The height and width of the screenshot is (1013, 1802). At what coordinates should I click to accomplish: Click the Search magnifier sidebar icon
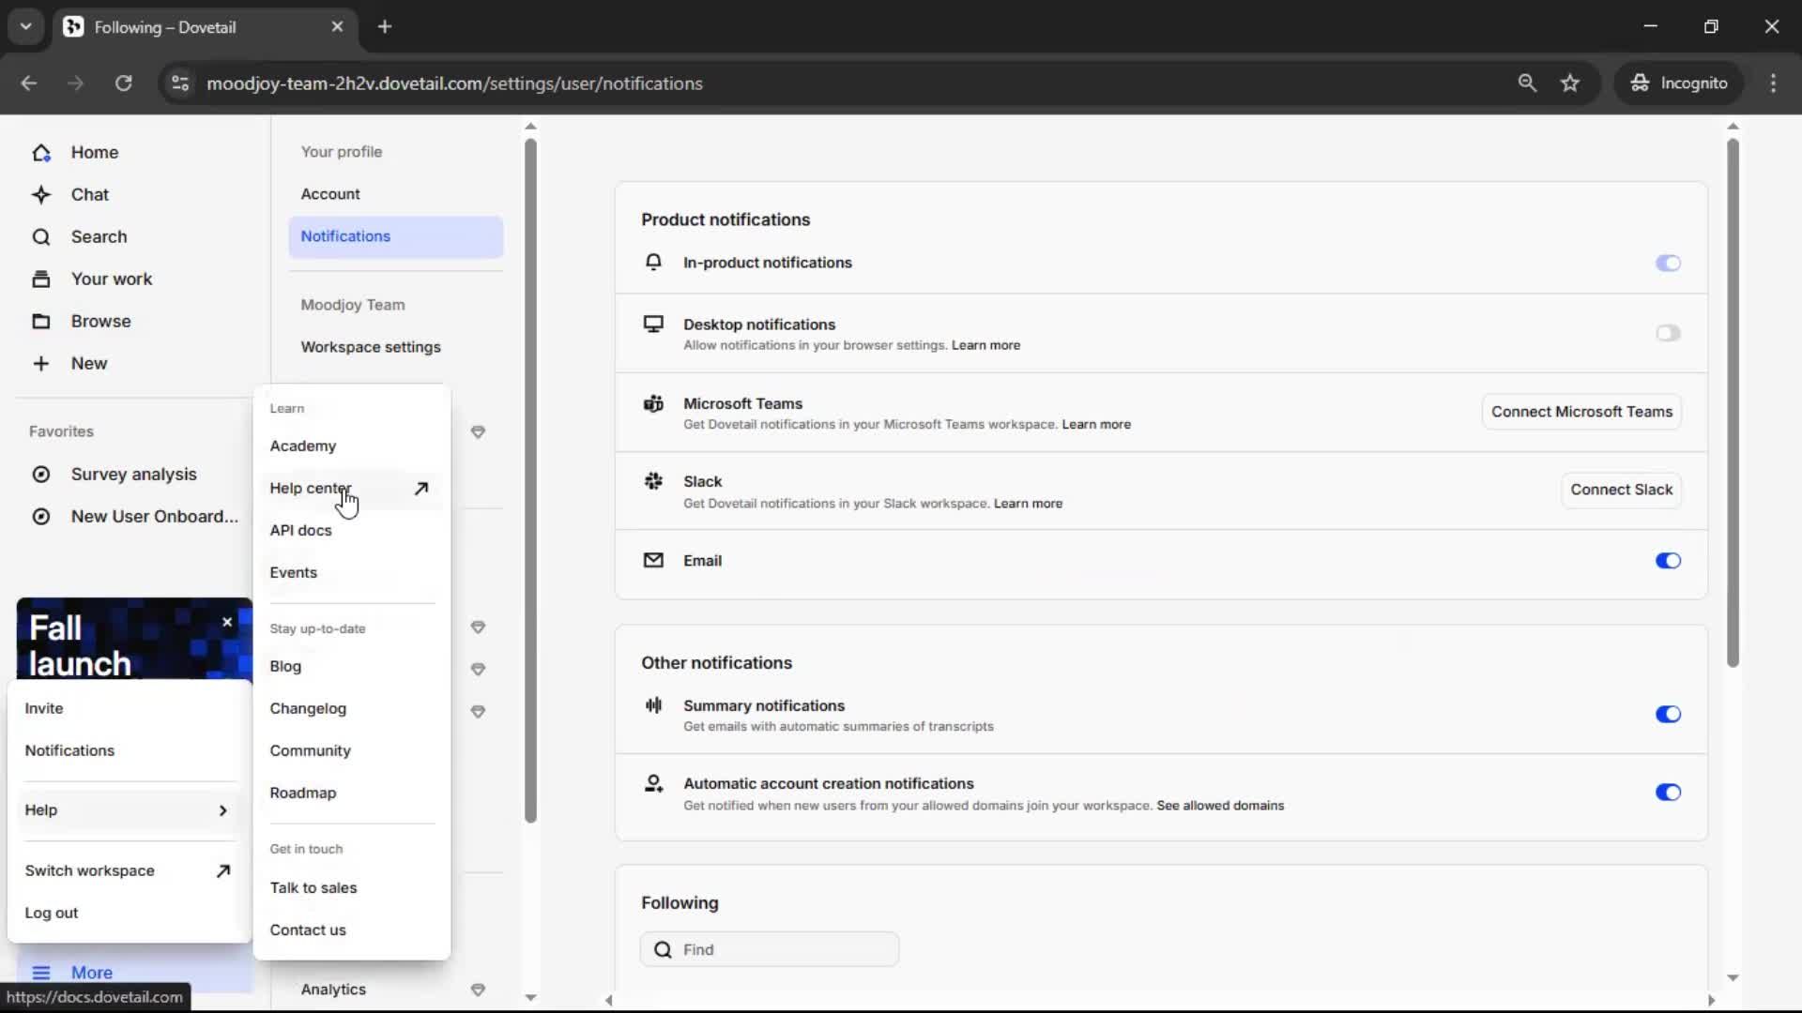(x=41, y=237)
